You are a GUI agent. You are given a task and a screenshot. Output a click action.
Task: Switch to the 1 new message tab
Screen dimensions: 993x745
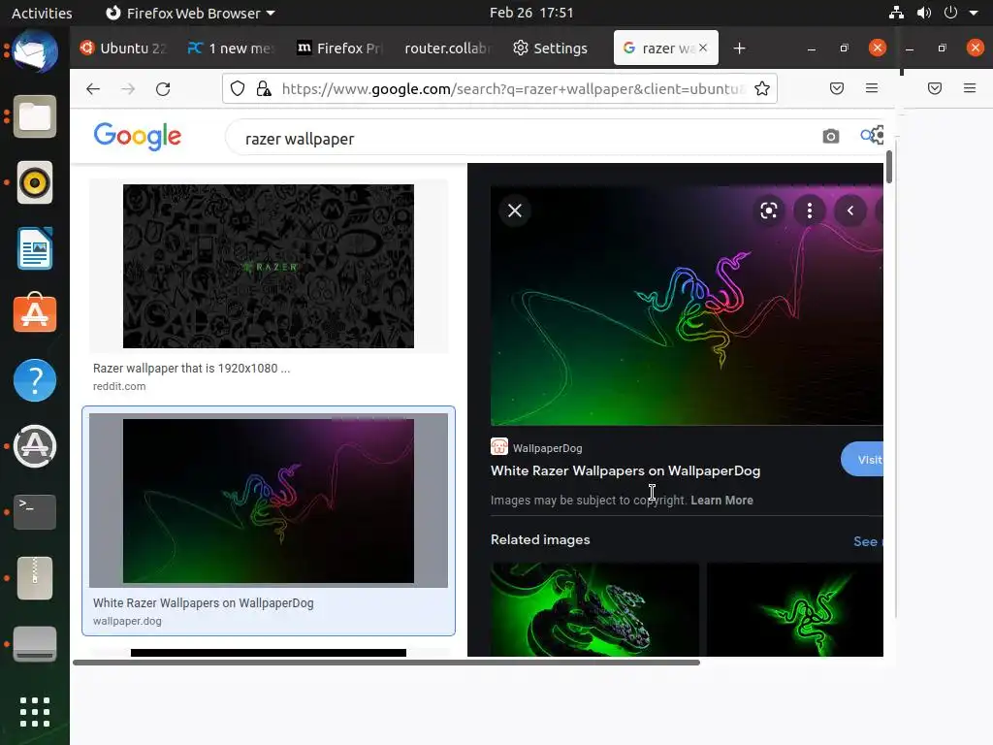point(231,49)
